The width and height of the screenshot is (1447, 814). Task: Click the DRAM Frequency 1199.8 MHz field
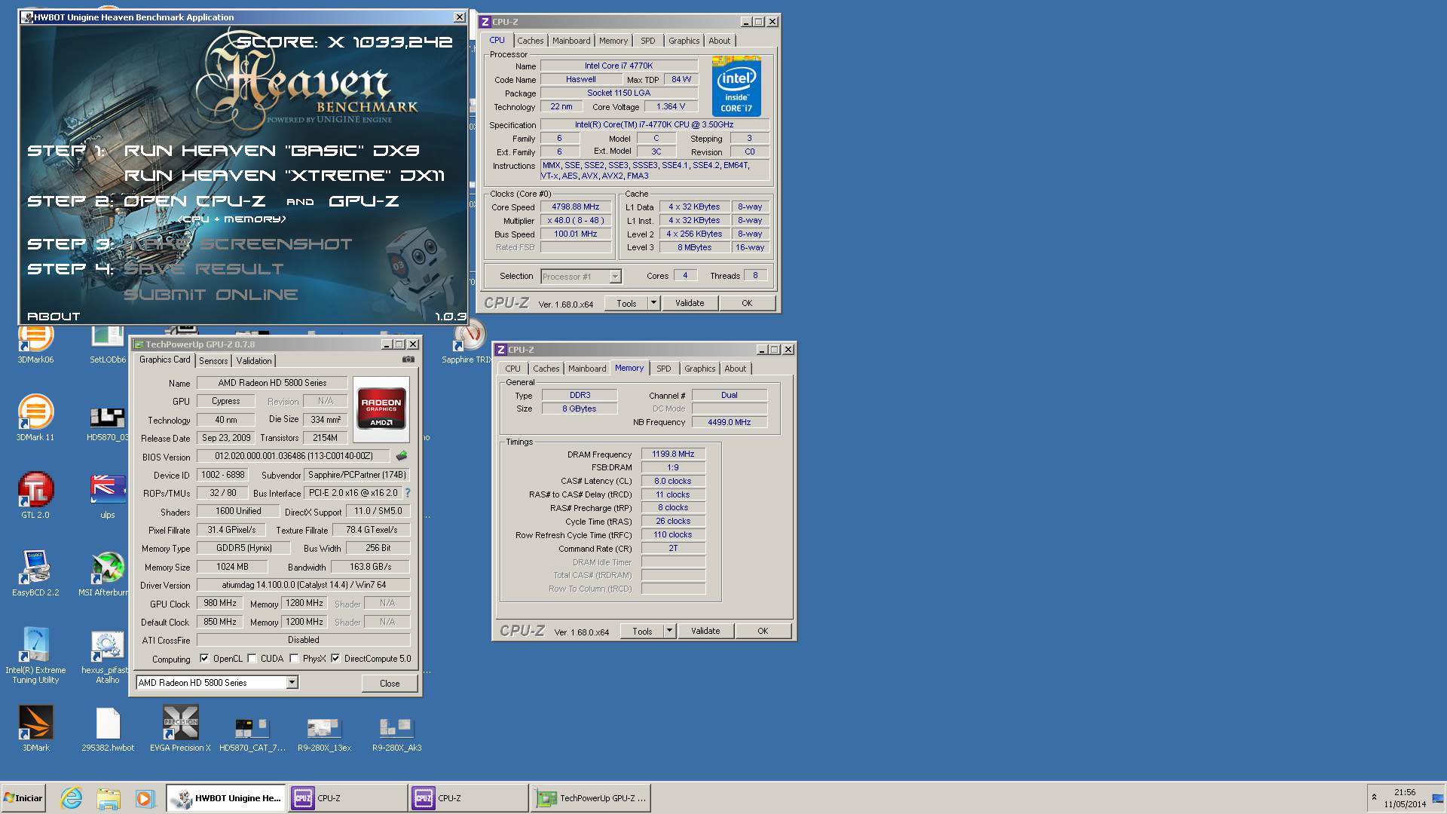click(673, 454)
